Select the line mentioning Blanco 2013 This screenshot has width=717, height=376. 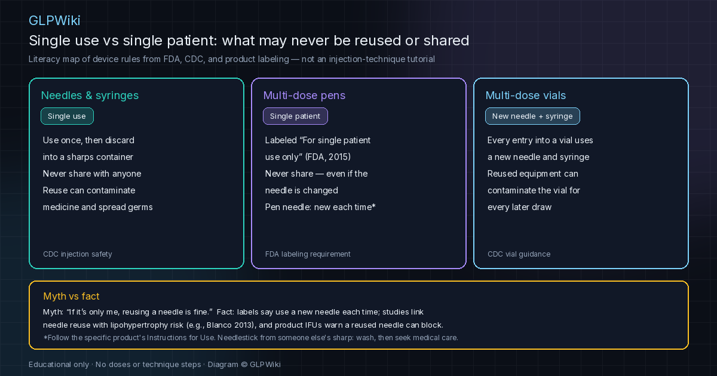[243, 325]
